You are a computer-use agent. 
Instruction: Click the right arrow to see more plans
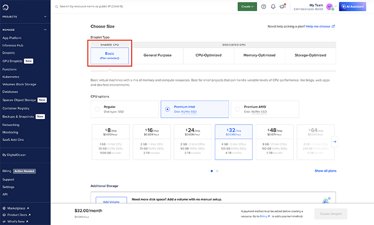point(334,141)
